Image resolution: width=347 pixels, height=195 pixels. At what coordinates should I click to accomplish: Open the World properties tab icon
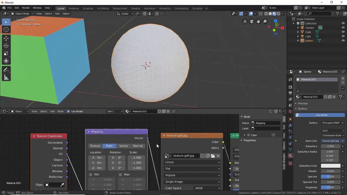point(290,111)
